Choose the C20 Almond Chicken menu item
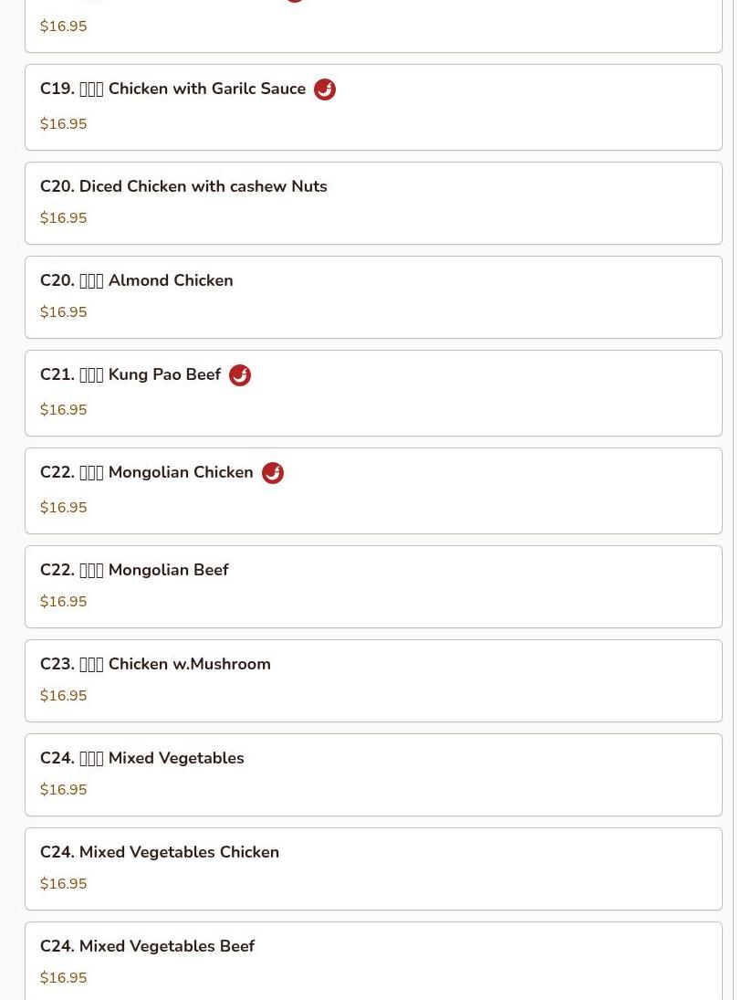Image resolution: width=752 pixels, height=1000 pixels. point(373,297)
